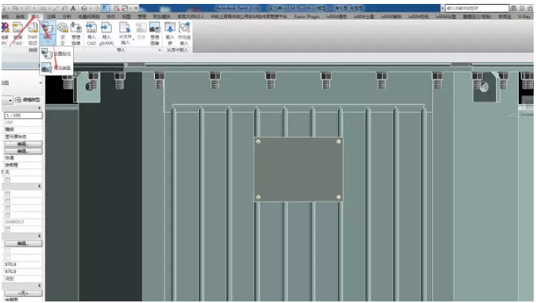The width and height of the screenshot is (536, 303).
Task: Choose Place Decal (放置贴花) from dropdown menu
Action: pyautogui.click(x=57, y=54)
